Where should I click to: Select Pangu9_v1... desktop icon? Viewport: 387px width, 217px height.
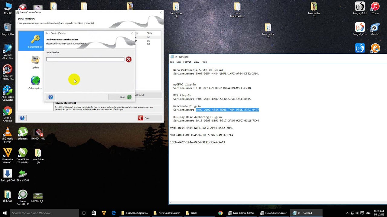(x=360, y=29)
